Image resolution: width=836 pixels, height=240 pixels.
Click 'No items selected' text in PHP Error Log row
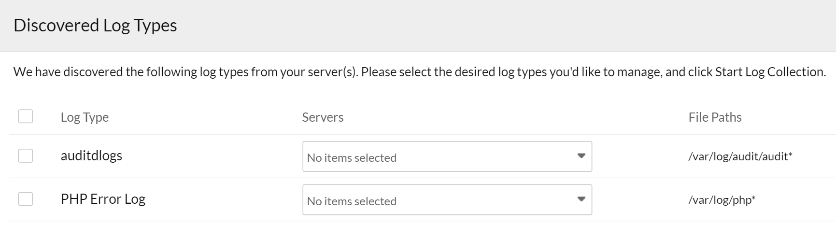pos(352,201)
